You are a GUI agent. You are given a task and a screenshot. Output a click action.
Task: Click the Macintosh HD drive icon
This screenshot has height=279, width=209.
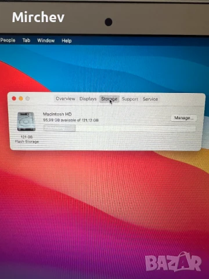tap(26, 121)
